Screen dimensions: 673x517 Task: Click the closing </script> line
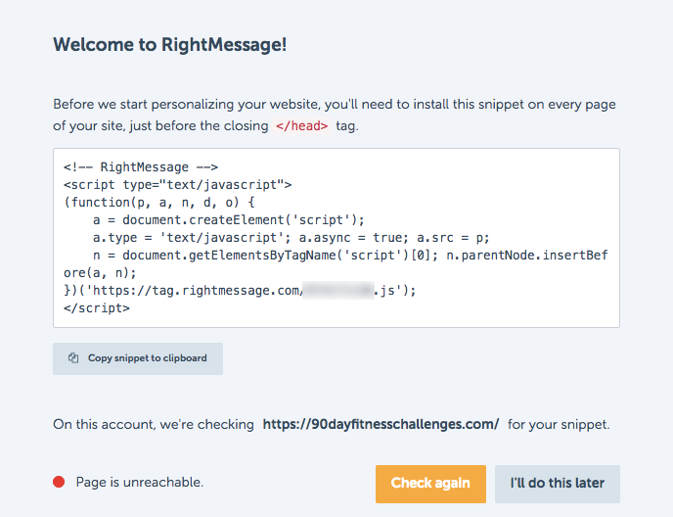96,307
